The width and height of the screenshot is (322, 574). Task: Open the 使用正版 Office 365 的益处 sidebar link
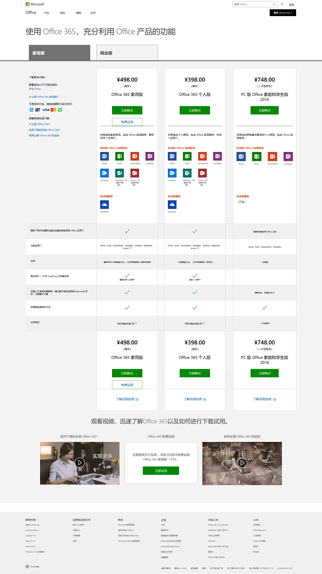click(44, 135)
